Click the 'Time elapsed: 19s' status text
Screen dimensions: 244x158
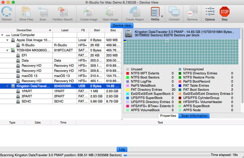[x=224, y=155]
